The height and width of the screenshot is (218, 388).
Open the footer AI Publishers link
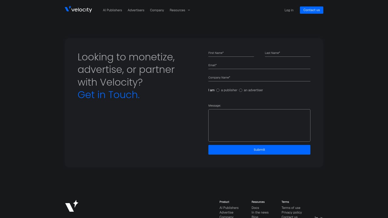pyautogui.click(x=229, y=208)
